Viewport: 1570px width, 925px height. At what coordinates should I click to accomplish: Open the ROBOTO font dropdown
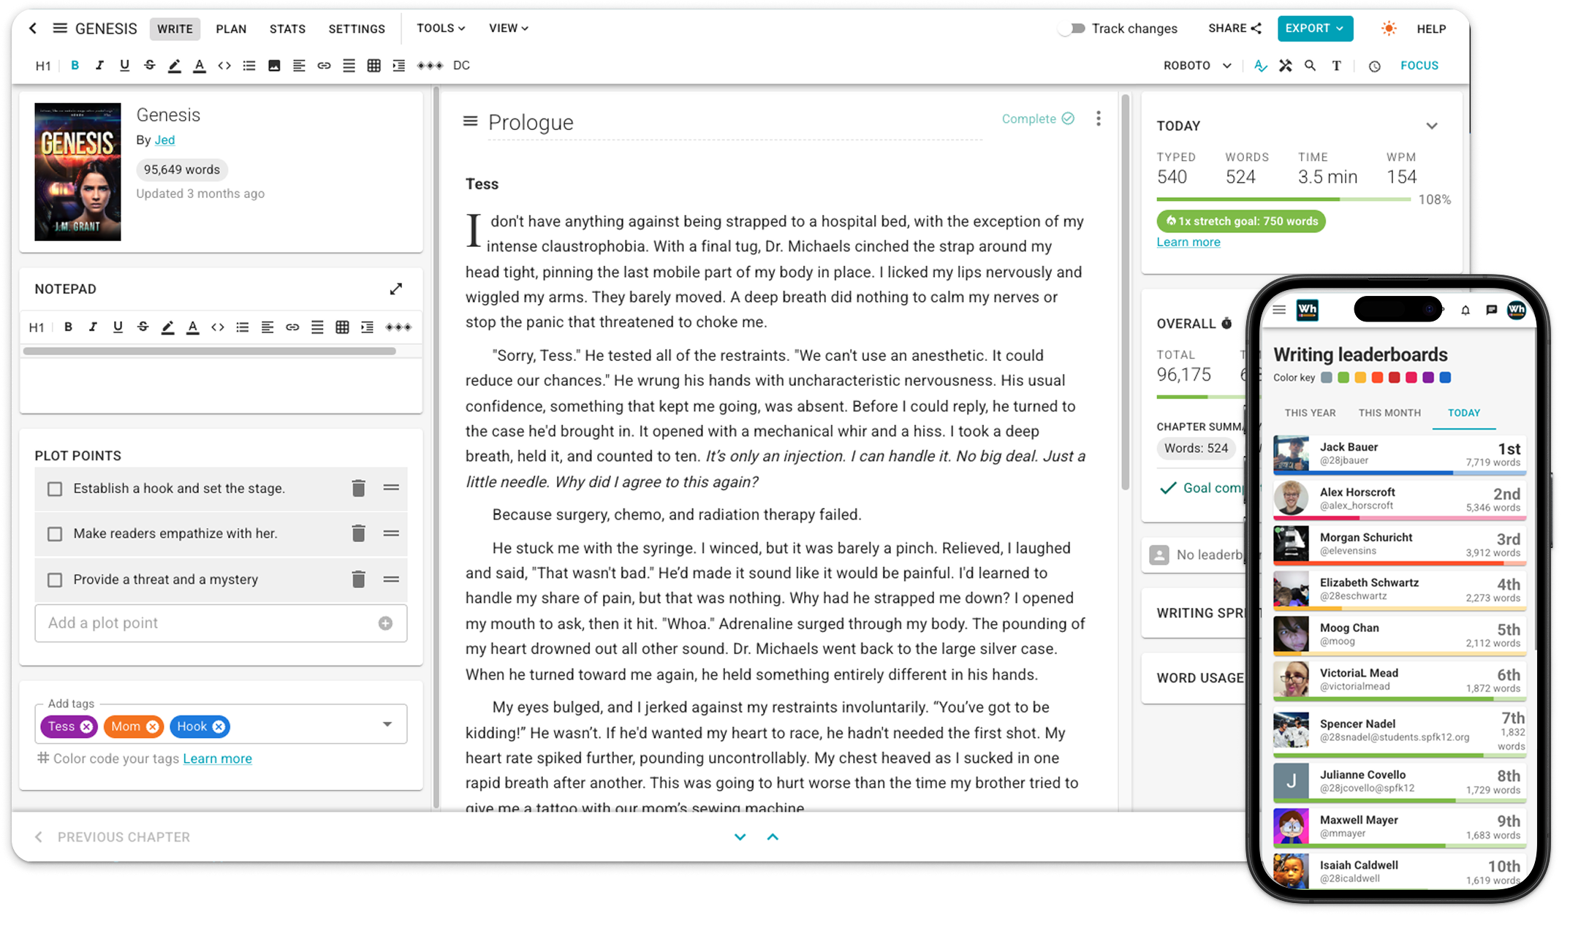pyautogui.click(x=1195, y=65)
